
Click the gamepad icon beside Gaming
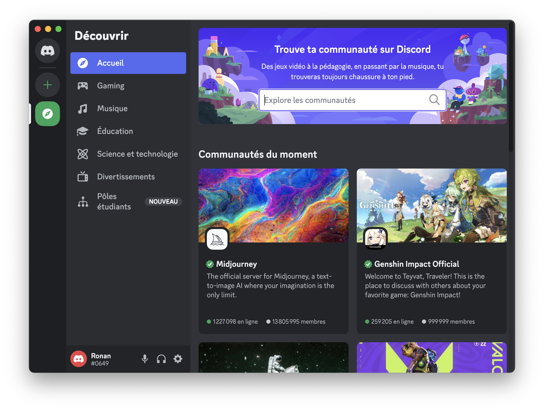83,86
